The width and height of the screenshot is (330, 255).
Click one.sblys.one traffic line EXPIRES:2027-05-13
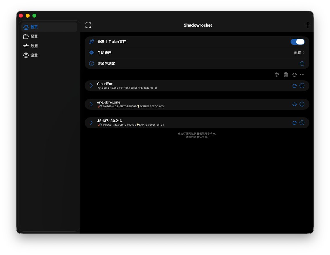click(130, 106)
